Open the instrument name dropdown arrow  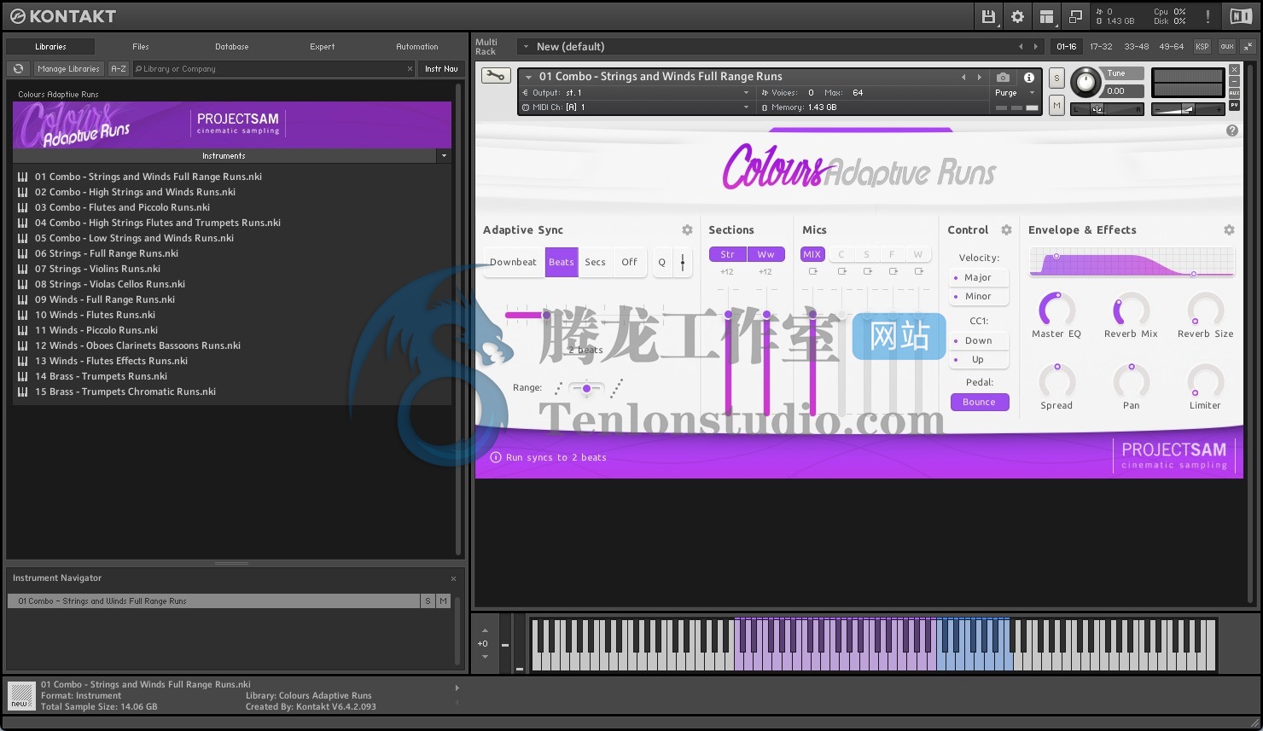click(529, 77)
